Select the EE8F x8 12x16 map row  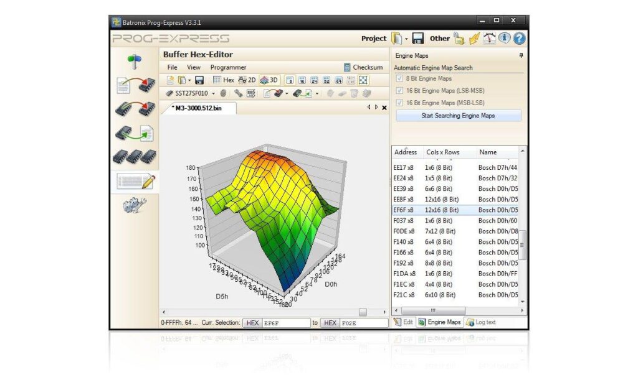[x=455, y=200]
